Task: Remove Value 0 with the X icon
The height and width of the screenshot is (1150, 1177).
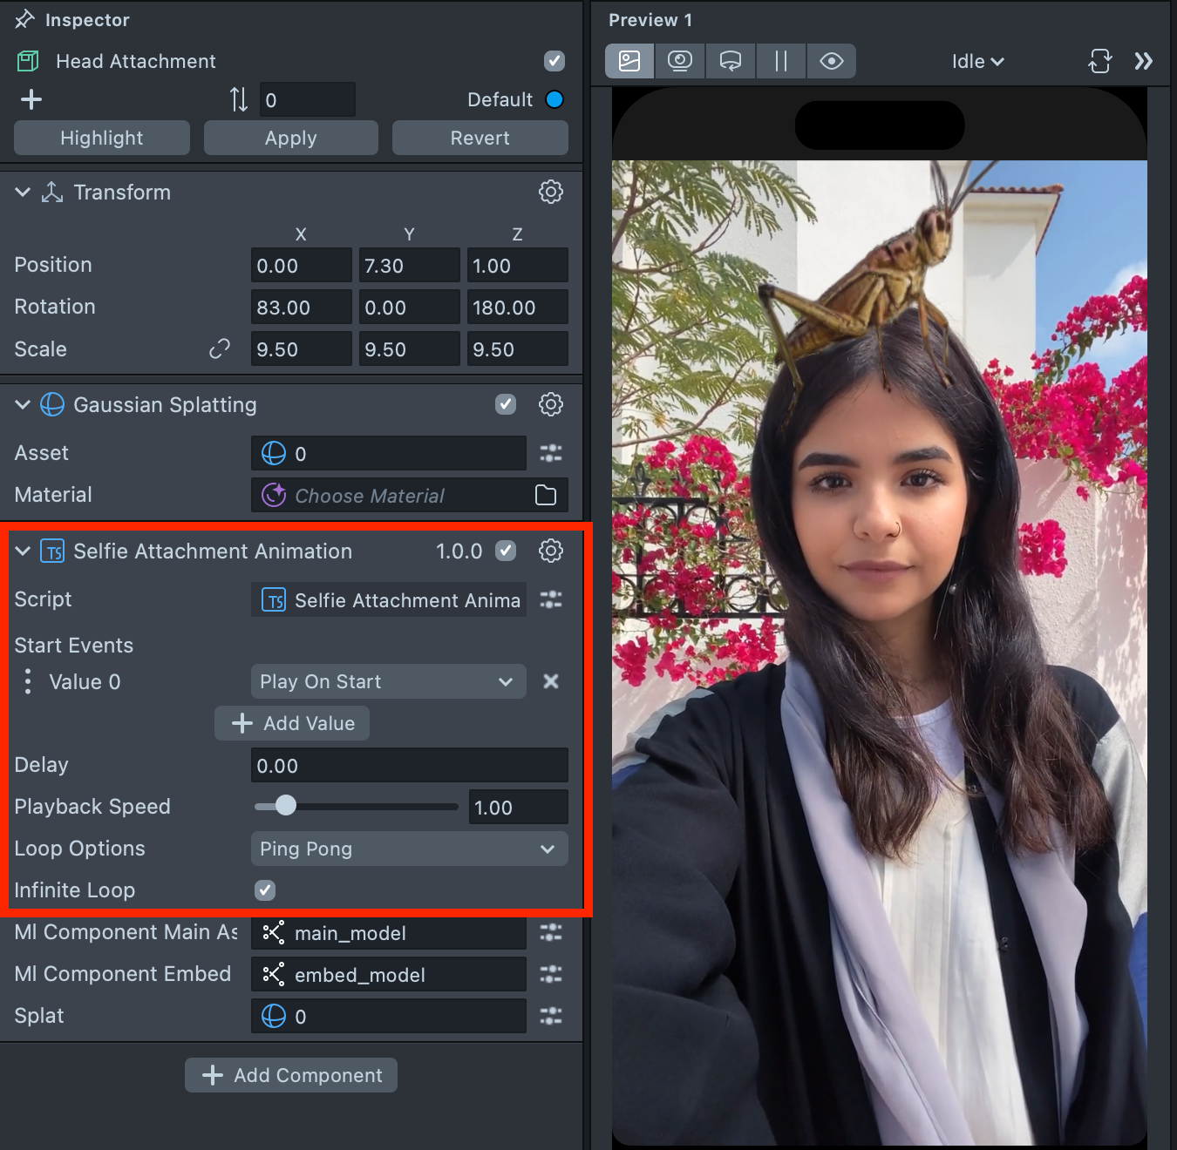Action: 550,681
